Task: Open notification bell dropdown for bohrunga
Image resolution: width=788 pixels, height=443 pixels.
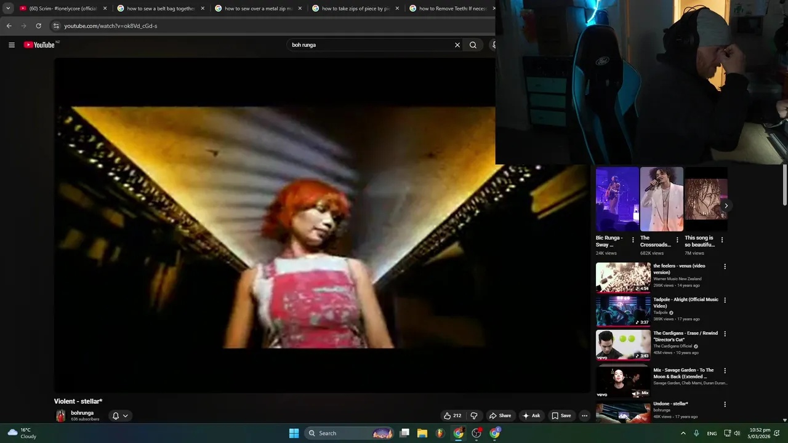Action: click(120, 416)
